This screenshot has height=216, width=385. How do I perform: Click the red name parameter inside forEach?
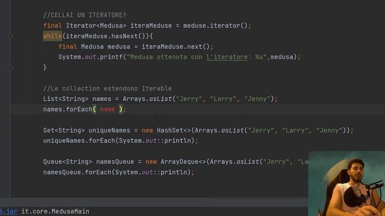107,109
